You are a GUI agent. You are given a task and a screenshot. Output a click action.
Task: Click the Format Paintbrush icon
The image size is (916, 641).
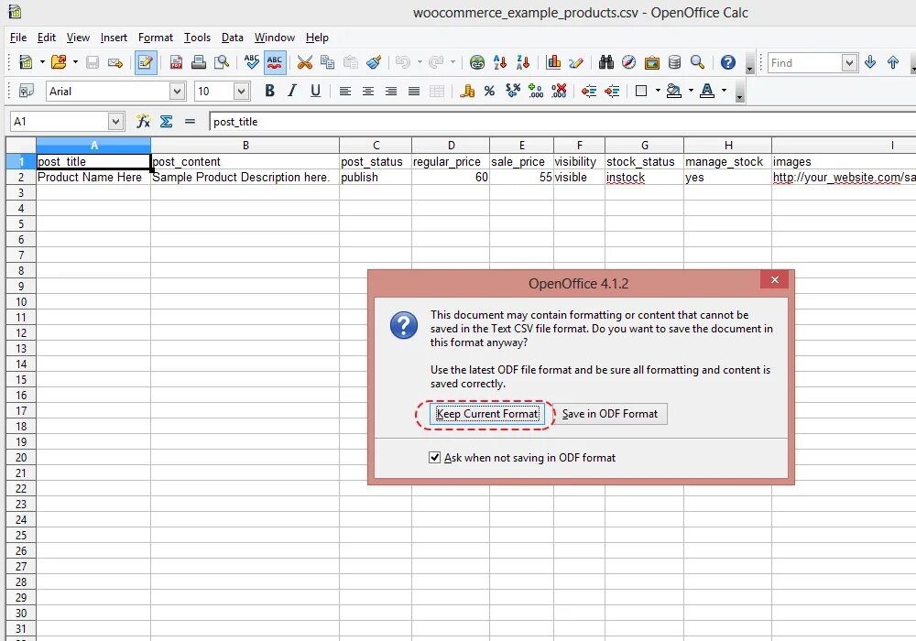(374, 62)
